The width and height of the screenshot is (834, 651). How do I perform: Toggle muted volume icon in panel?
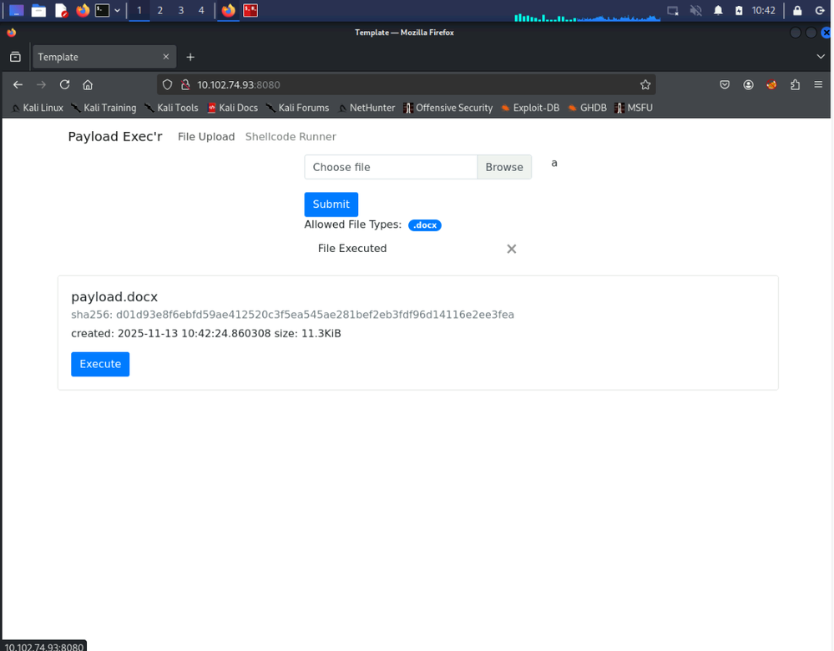tap(695, 11)
